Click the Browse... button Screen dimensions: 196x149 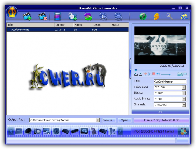click(109, 120)
